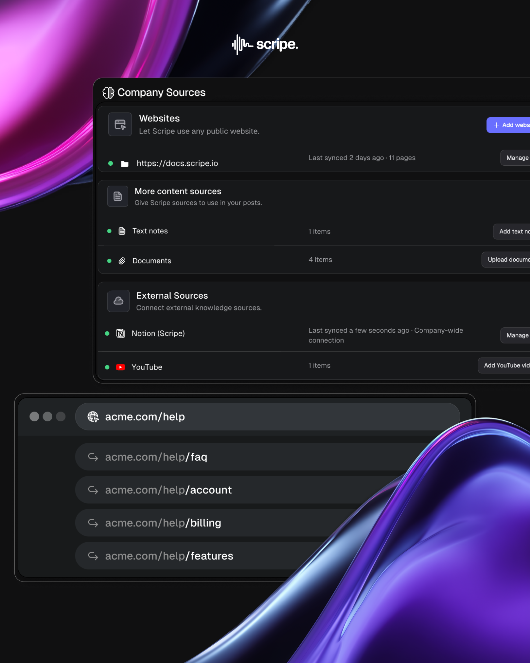Click 'Give Scripe sources to use in your posts.'
This screenshot has width=530, height=663.
coord(198,203)
